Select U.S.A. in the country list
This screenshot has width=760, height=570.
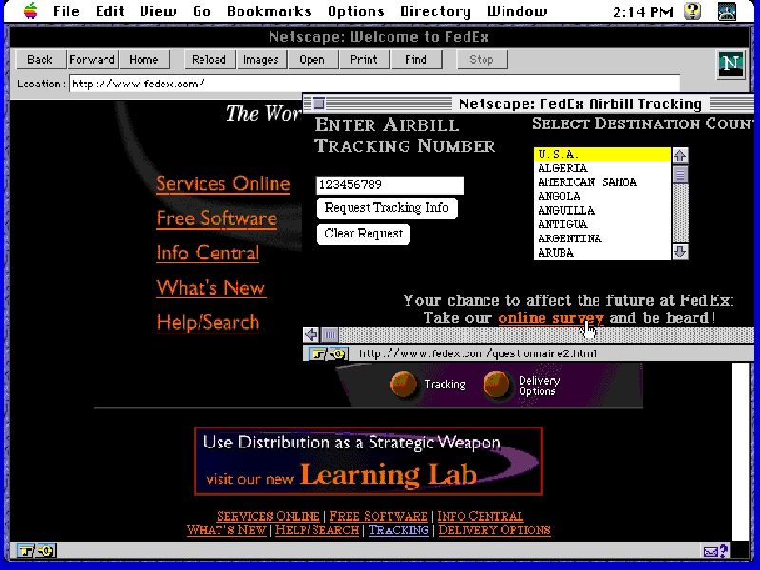tap(602, 155)
